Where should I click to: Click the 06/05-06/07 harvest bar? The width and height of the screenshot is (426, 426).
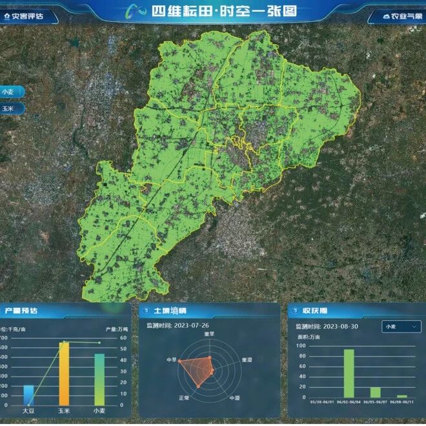click(x=375, y=392)
